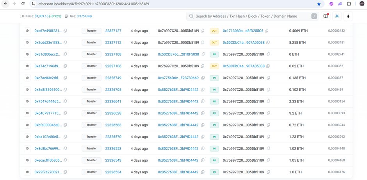This screenshot has width=367, height=180.
Task: Open the notifications book icon with red dot
Action: 326,16
